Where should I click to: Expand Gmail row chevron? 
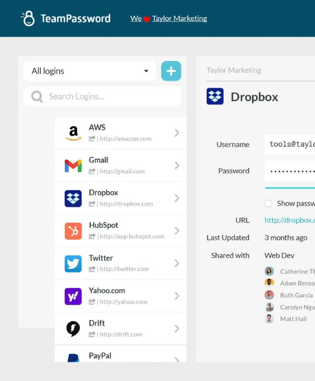[x=177, y=165]
